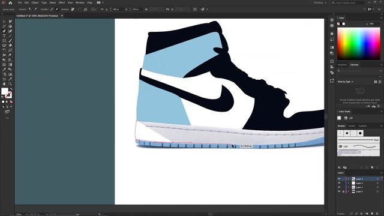Image resolution: width=384 pixels, height=216 pixels.
Task: Switch Libraries panel to list view
Action: [380, 82]
